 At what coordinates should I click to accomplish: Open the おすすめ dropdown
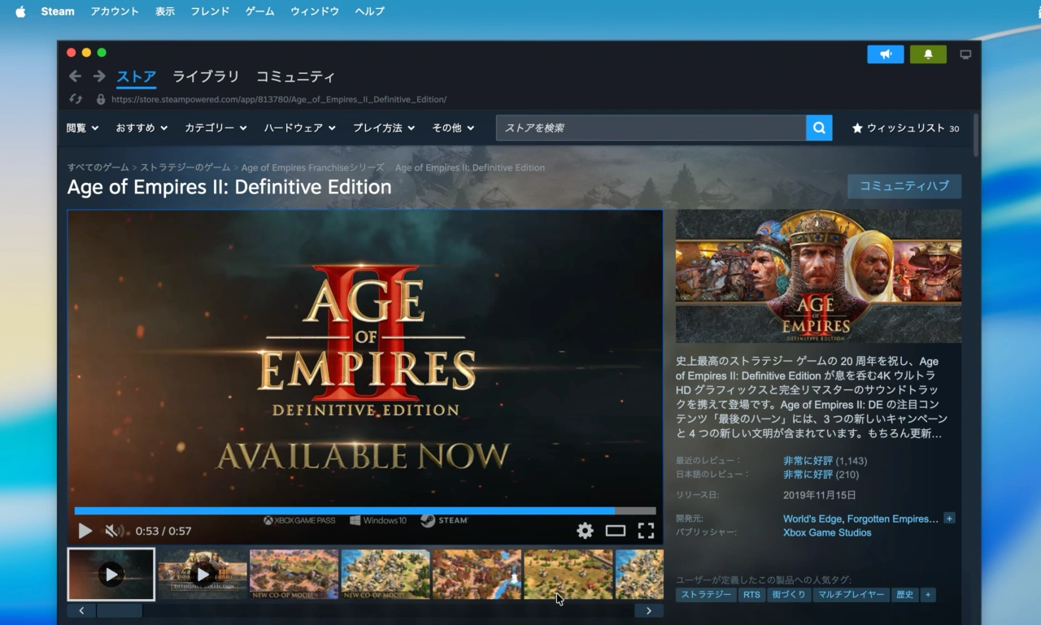pyautogui.click(x=142, y=128)
